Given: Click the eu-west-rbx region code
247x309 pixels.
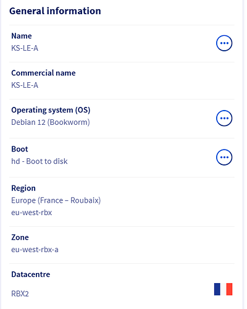Looking at the screenshot, I should point(31,213).
